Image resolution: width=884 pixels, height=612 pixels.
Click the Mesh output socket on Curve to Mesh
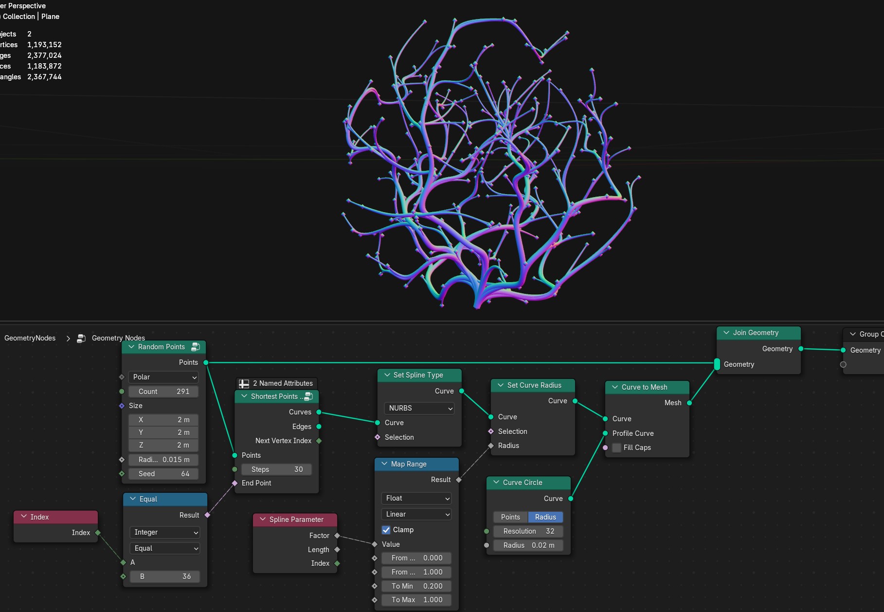pyautogui.click(x=689, y=403)
